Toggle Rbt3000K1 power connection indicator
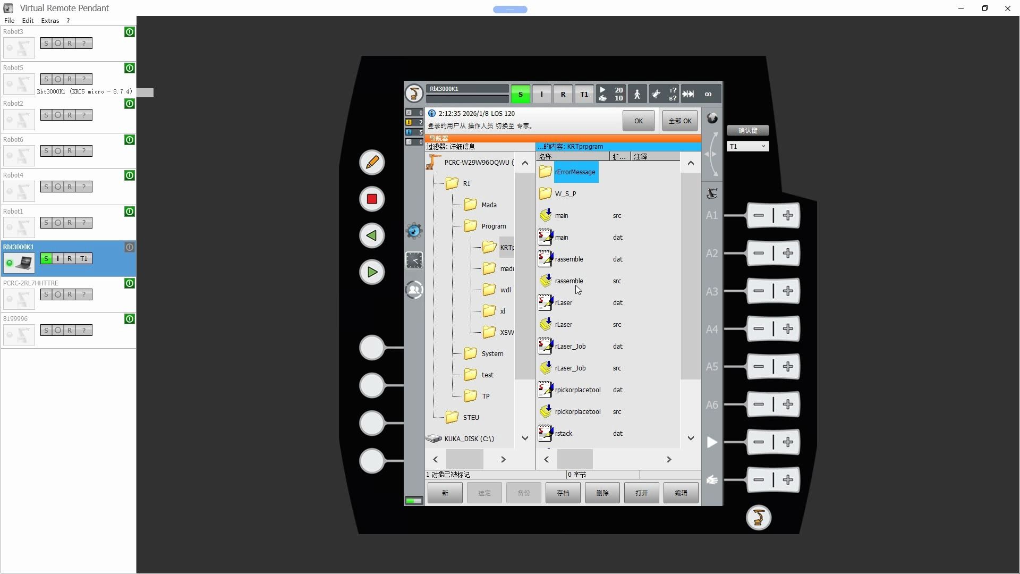The height and width of the screenshot is (574, 1020). click(x=130, y=247)
